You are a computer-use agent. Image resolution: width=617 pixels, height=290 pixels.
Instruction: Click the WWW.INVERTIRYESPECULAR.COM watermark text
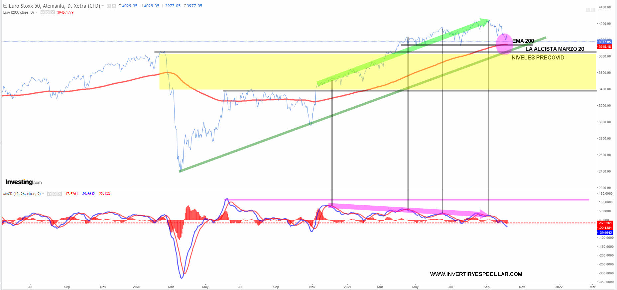click(x=476, y=274)
